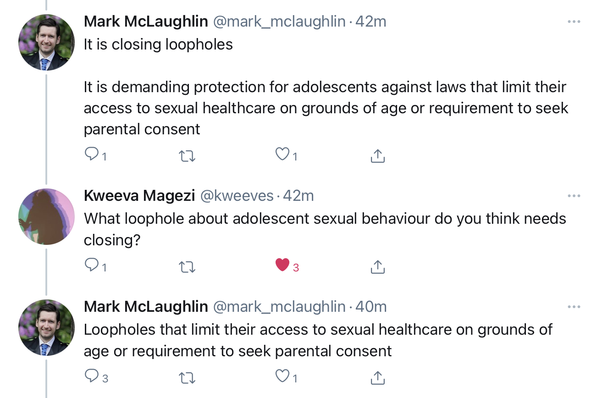
Task: Like Mark McLaughlin's first tweet
Action: pos(282,155)
